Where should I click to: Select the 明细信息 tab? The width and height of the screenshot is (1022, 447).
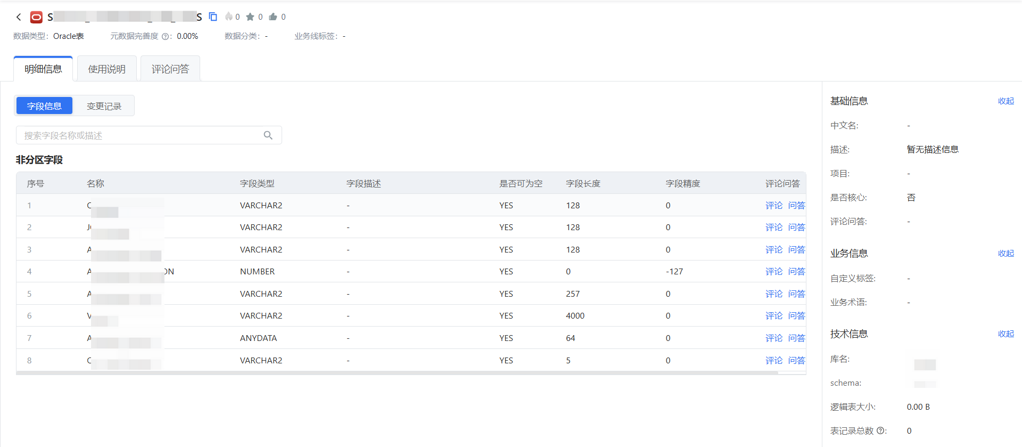(x=43, y=69)
